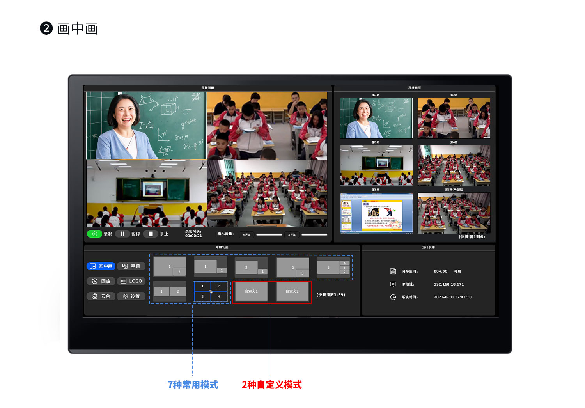Choose the four-way 1-2-3-4 grid layout

pyautogui.click(x=211, y=291)
